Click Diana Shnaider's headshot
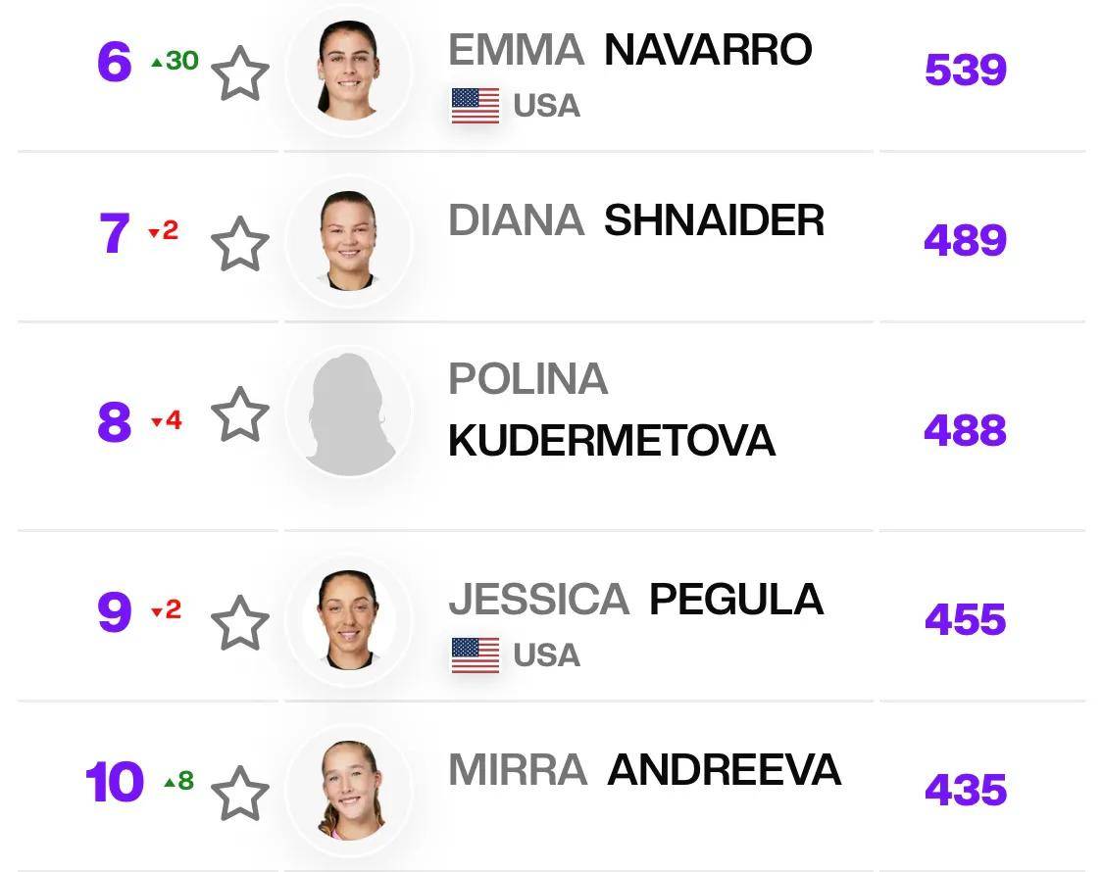The height and width of the screenshot is (872, 1103). click(x=348, y=242)
